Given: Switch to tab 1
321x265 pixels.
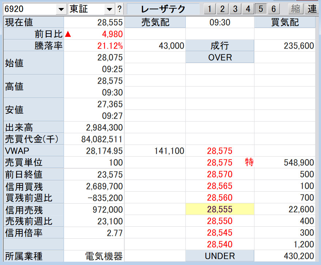Looking at the screenshot, I should click(x=209, y=9).
